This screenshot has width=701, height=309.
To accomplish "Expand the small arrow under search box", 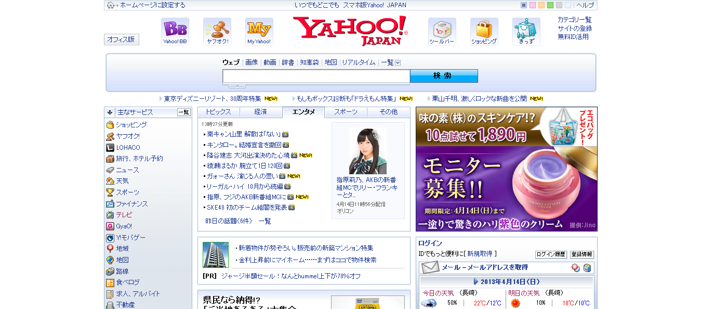I will click(x=237, y=86).
